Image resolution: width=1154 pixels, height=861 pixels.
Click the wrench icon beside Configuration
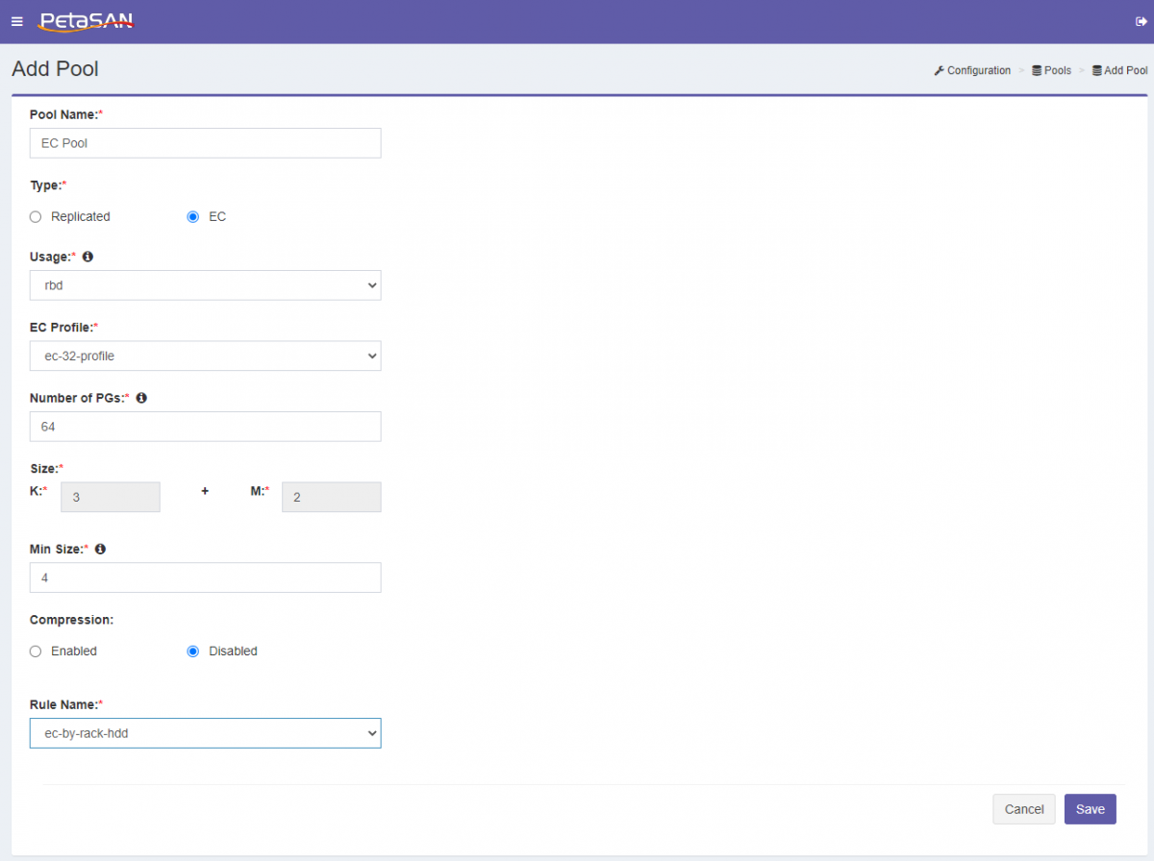point(939,70)
